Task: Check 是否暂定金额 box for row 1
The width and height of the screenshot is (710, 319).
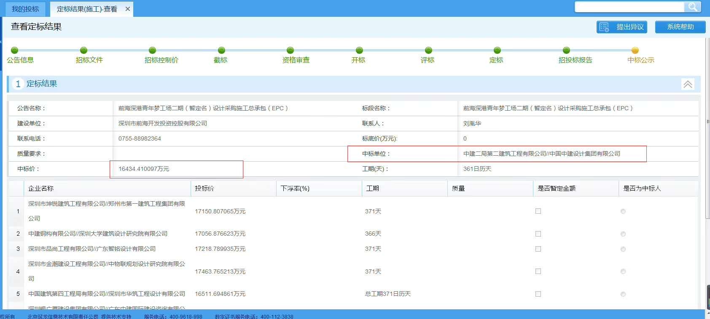Action: tap(538, 211)
